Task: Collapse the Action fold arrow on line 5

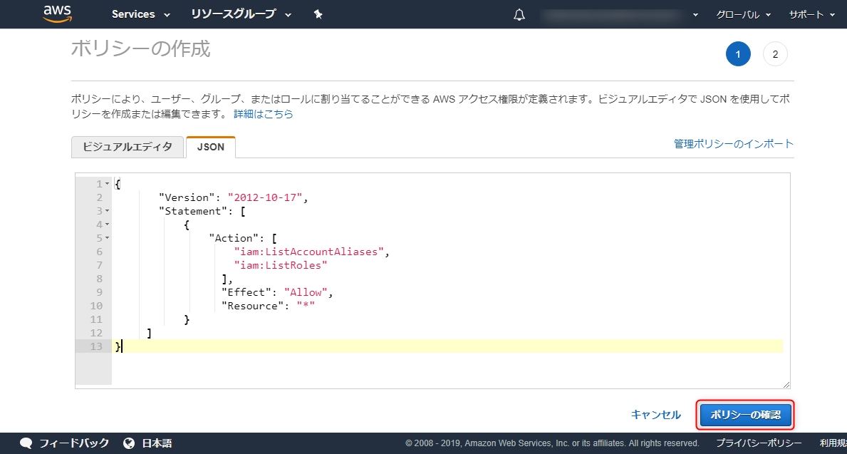Action: (x=107, y=238)
